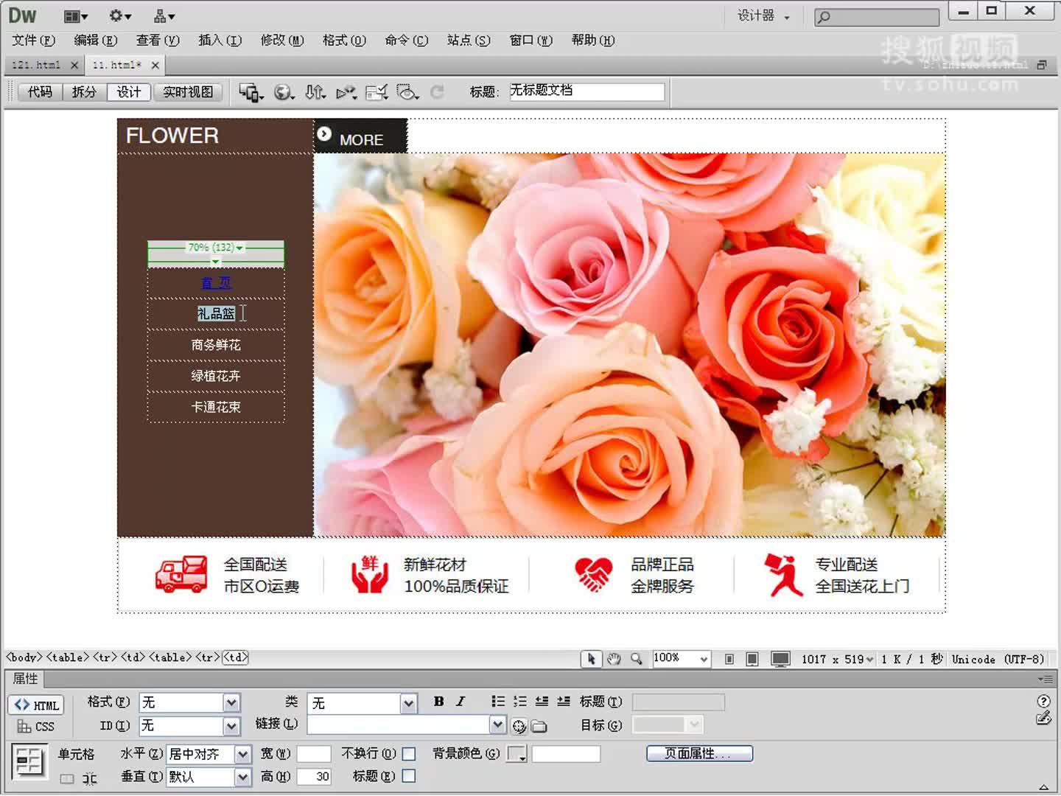Open the Class (类) dropdown
This screenshot has height=796, width=1061.
tap(409, 703)
